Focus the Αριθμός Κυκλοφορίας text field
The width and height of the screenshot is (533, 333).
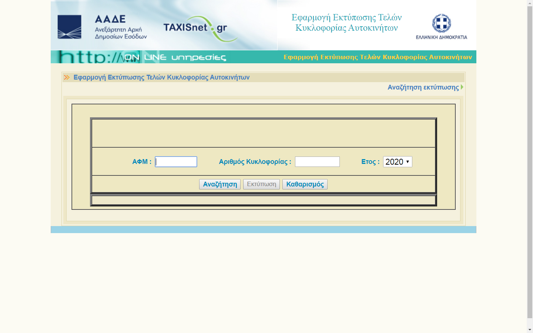[x=317, y=162]
